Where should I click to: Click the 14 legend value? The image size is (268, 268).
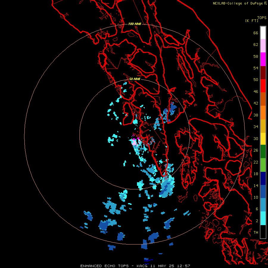coord(256,186)
